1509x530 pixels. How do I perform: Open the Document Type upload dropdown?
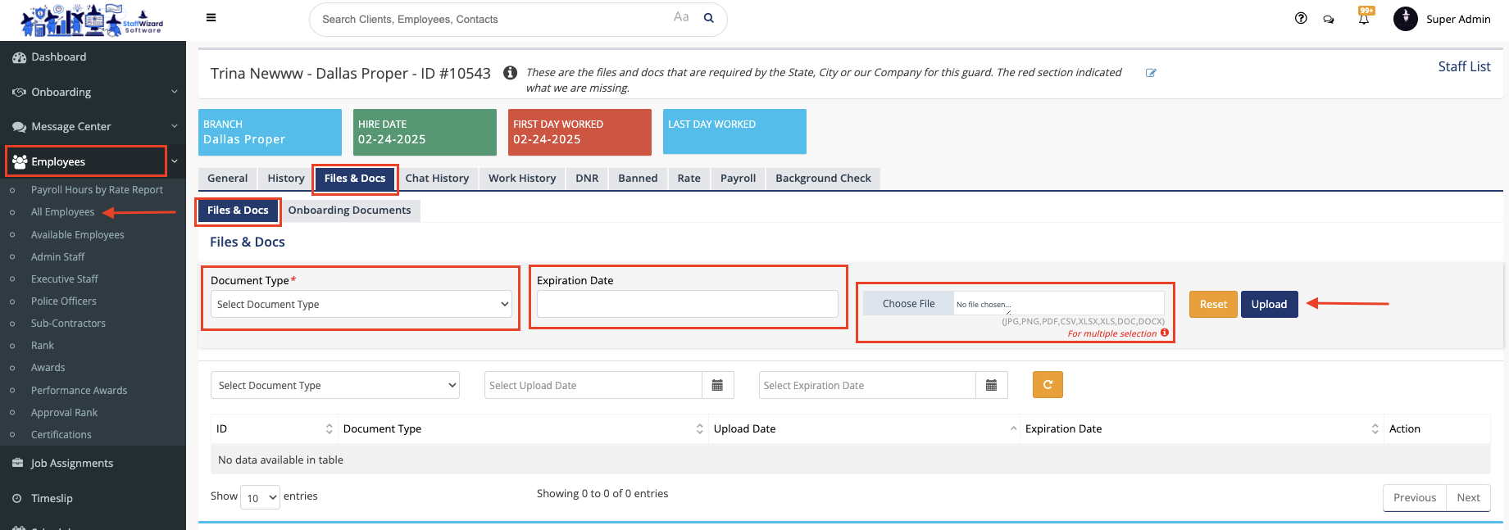(361, 304)
